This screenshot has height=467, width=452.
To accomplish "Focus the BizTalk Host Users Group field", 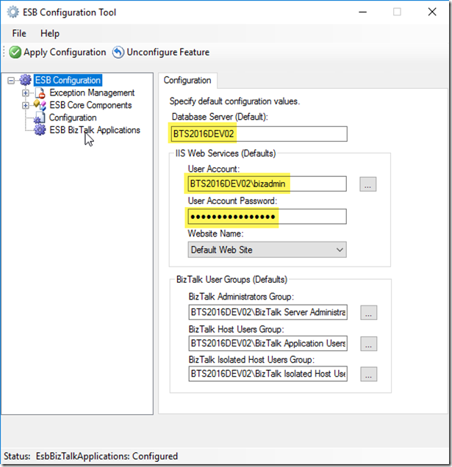I will pyautogui.click(x=268, y=344).
